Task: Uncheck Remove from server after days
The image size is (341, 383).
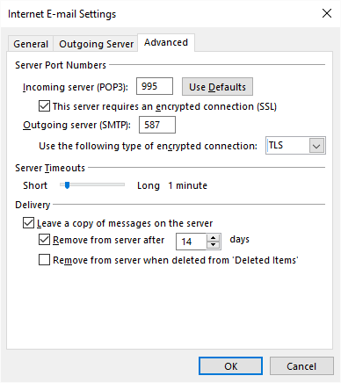Action: (x=44, y=240)
